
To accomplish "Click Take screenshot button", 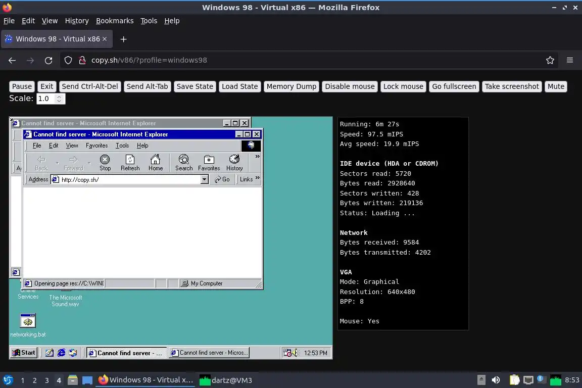I will click(512, 86).
